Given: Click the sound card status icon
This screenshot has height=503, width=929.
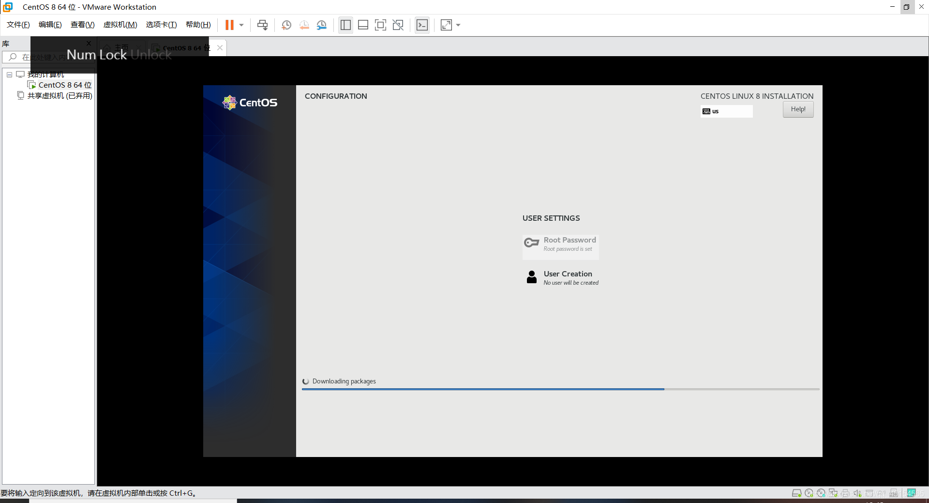Looking at the screenshot, I should coord(857,493).
